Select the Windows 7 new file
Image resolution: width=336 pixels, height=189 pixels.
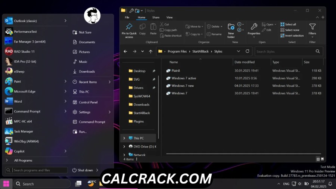[x=180, y=86]
